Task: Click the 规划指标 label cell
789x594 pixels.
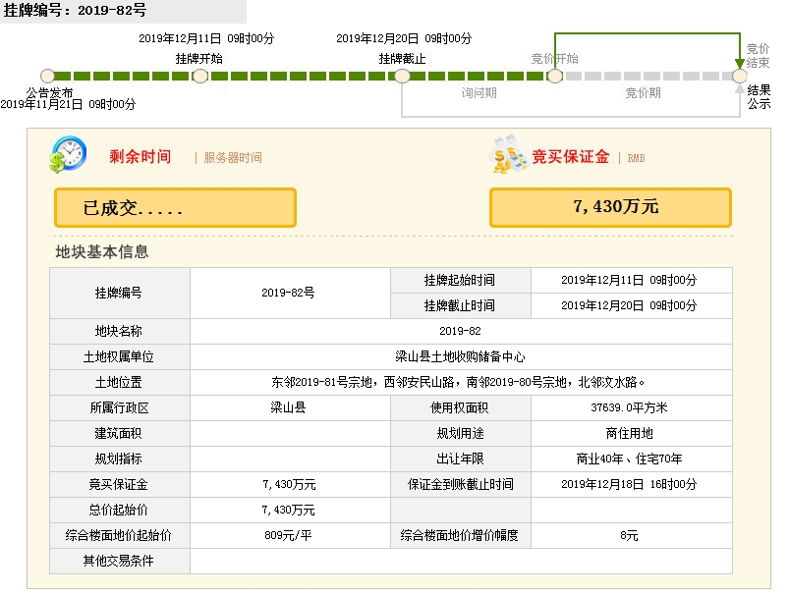Action: (120, 459)
